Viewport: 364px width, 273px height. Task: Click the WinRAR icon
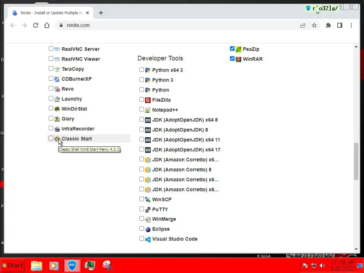tap(239, 59)
